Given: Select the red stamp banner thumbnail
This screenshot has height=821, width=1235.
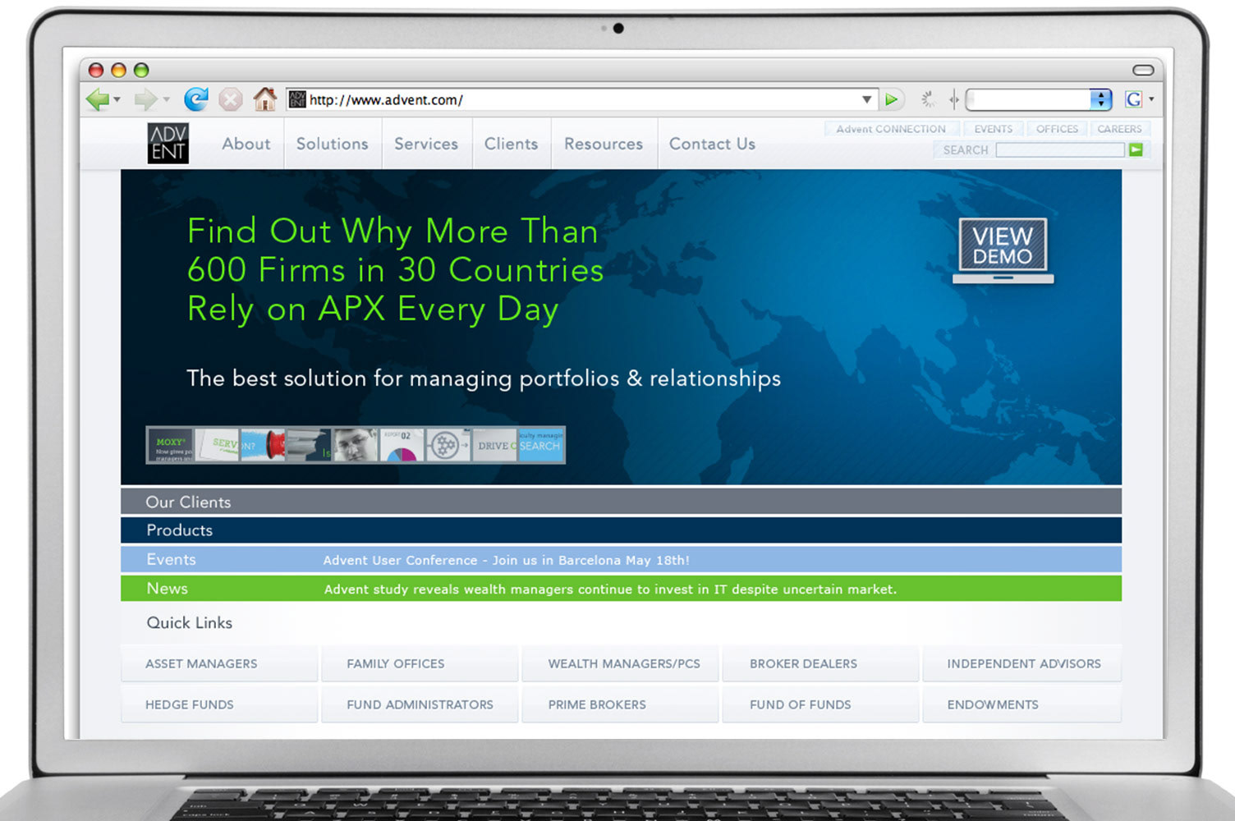Looking at the screenshot, I should point(264,445).
